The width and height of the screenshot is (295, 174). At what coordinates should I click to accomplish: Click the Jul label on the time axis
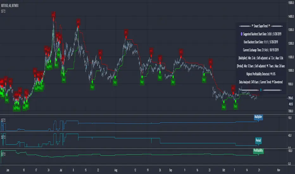[x=61, y=170]
